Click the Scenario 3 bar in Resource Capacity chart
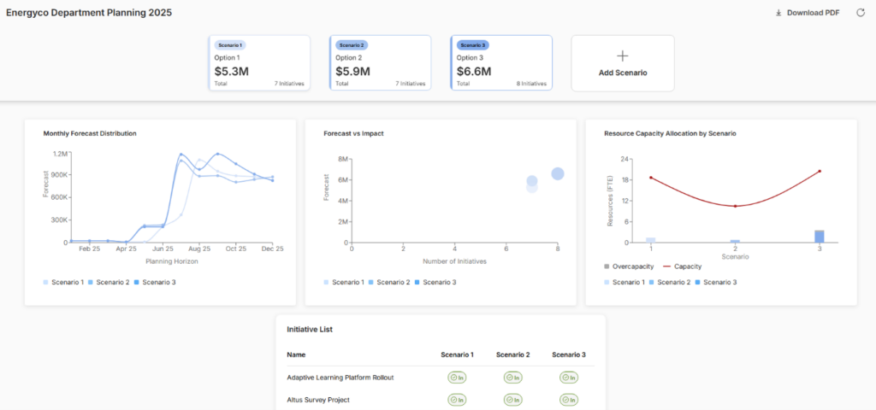This screenshot has height=410, width=876. (819, 236)
